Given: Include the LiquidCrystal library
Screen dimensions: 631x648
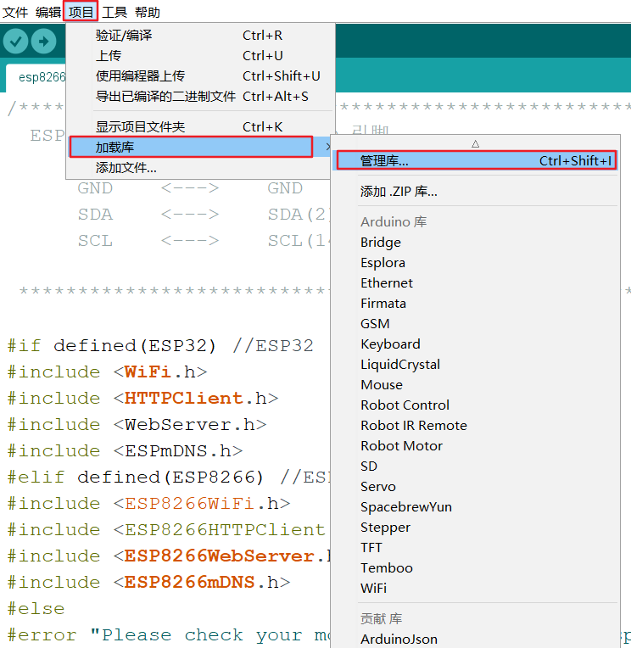Looking at the screenshot, I should 475,364.
